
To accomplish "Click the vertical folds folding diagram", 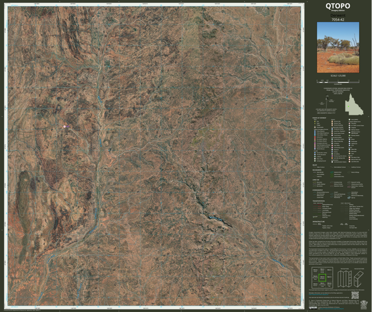I will point(345,279).
